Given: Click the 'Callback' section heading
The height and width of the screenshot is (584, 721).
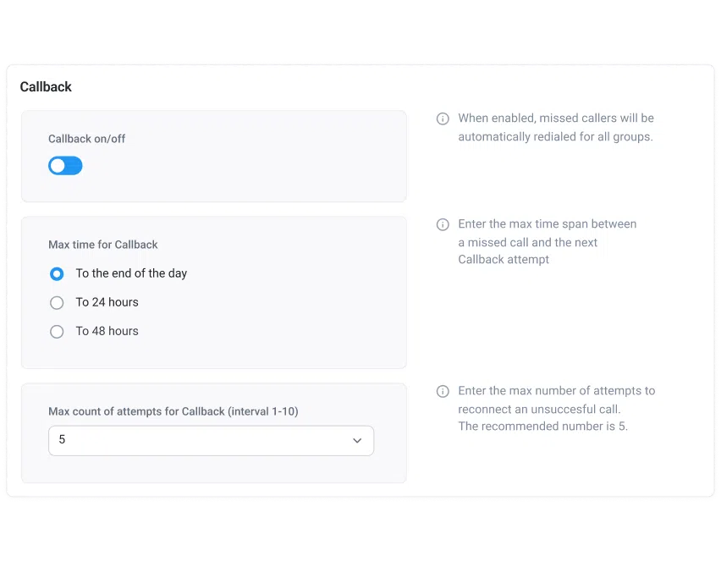Looking at the screenshot, I should click(46, 86).
